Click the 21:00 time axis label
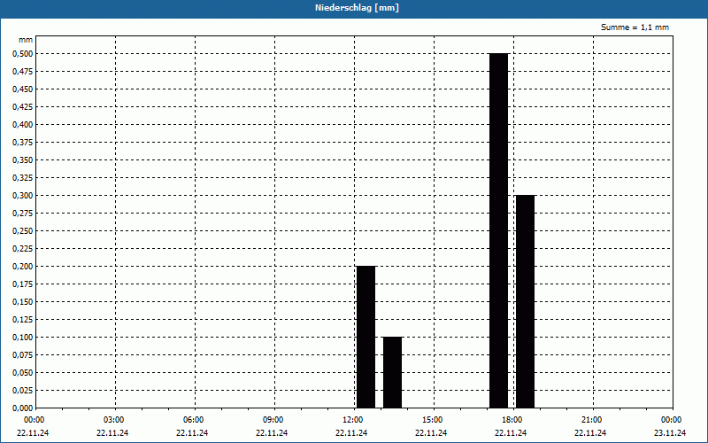The height and width of the screenshot is (443, 708). 593,420
